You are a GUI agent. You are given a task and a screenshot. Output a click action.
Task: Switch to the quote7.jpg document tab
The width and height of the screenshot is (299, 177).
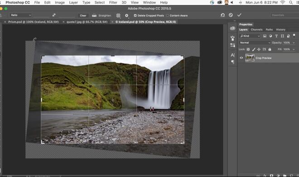pos(87,22)
